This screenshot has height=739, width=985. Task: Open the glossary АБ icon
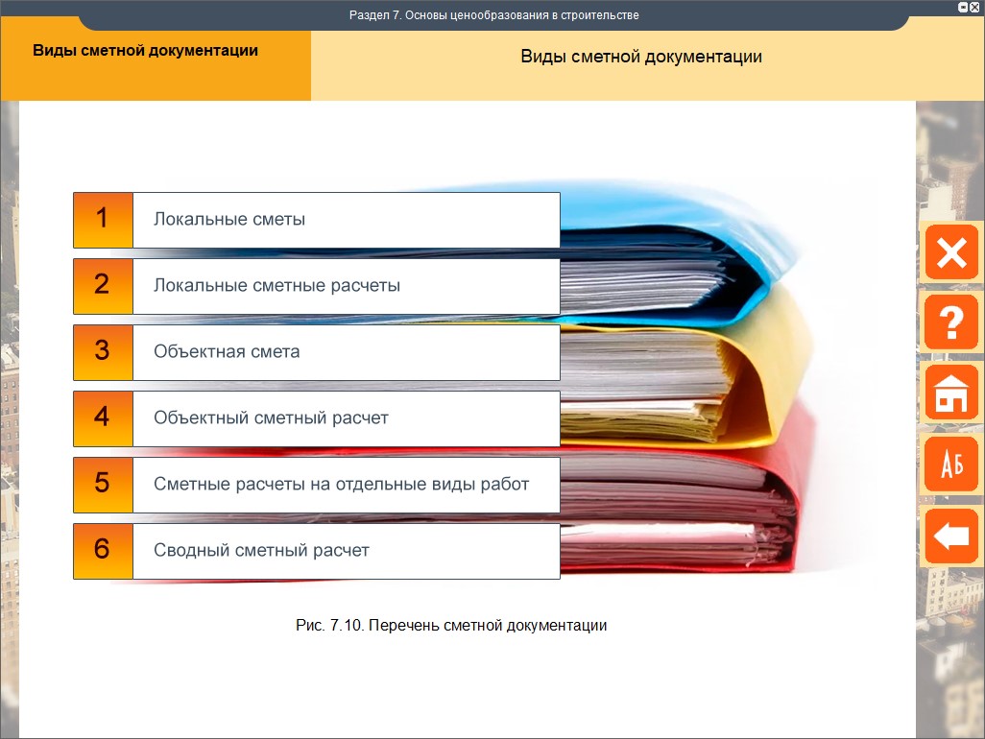pos(950,465)
